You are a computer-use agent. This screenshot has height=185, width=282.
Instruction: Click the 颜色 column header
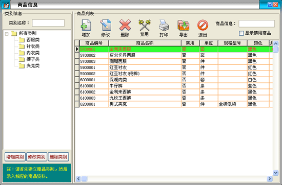click(x=258, y=43)
